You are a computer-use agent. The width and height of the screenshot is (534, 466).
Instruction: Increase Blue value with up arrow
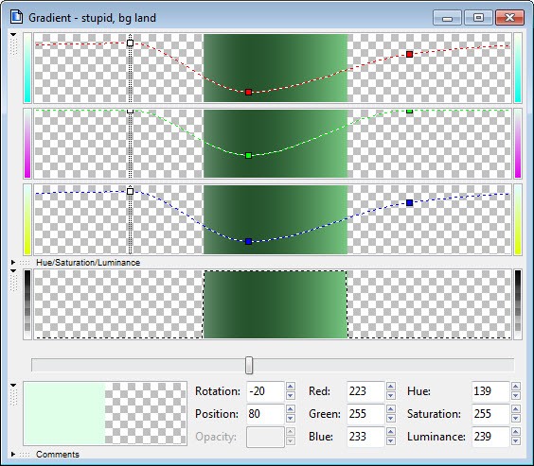[x=391, y=432]
